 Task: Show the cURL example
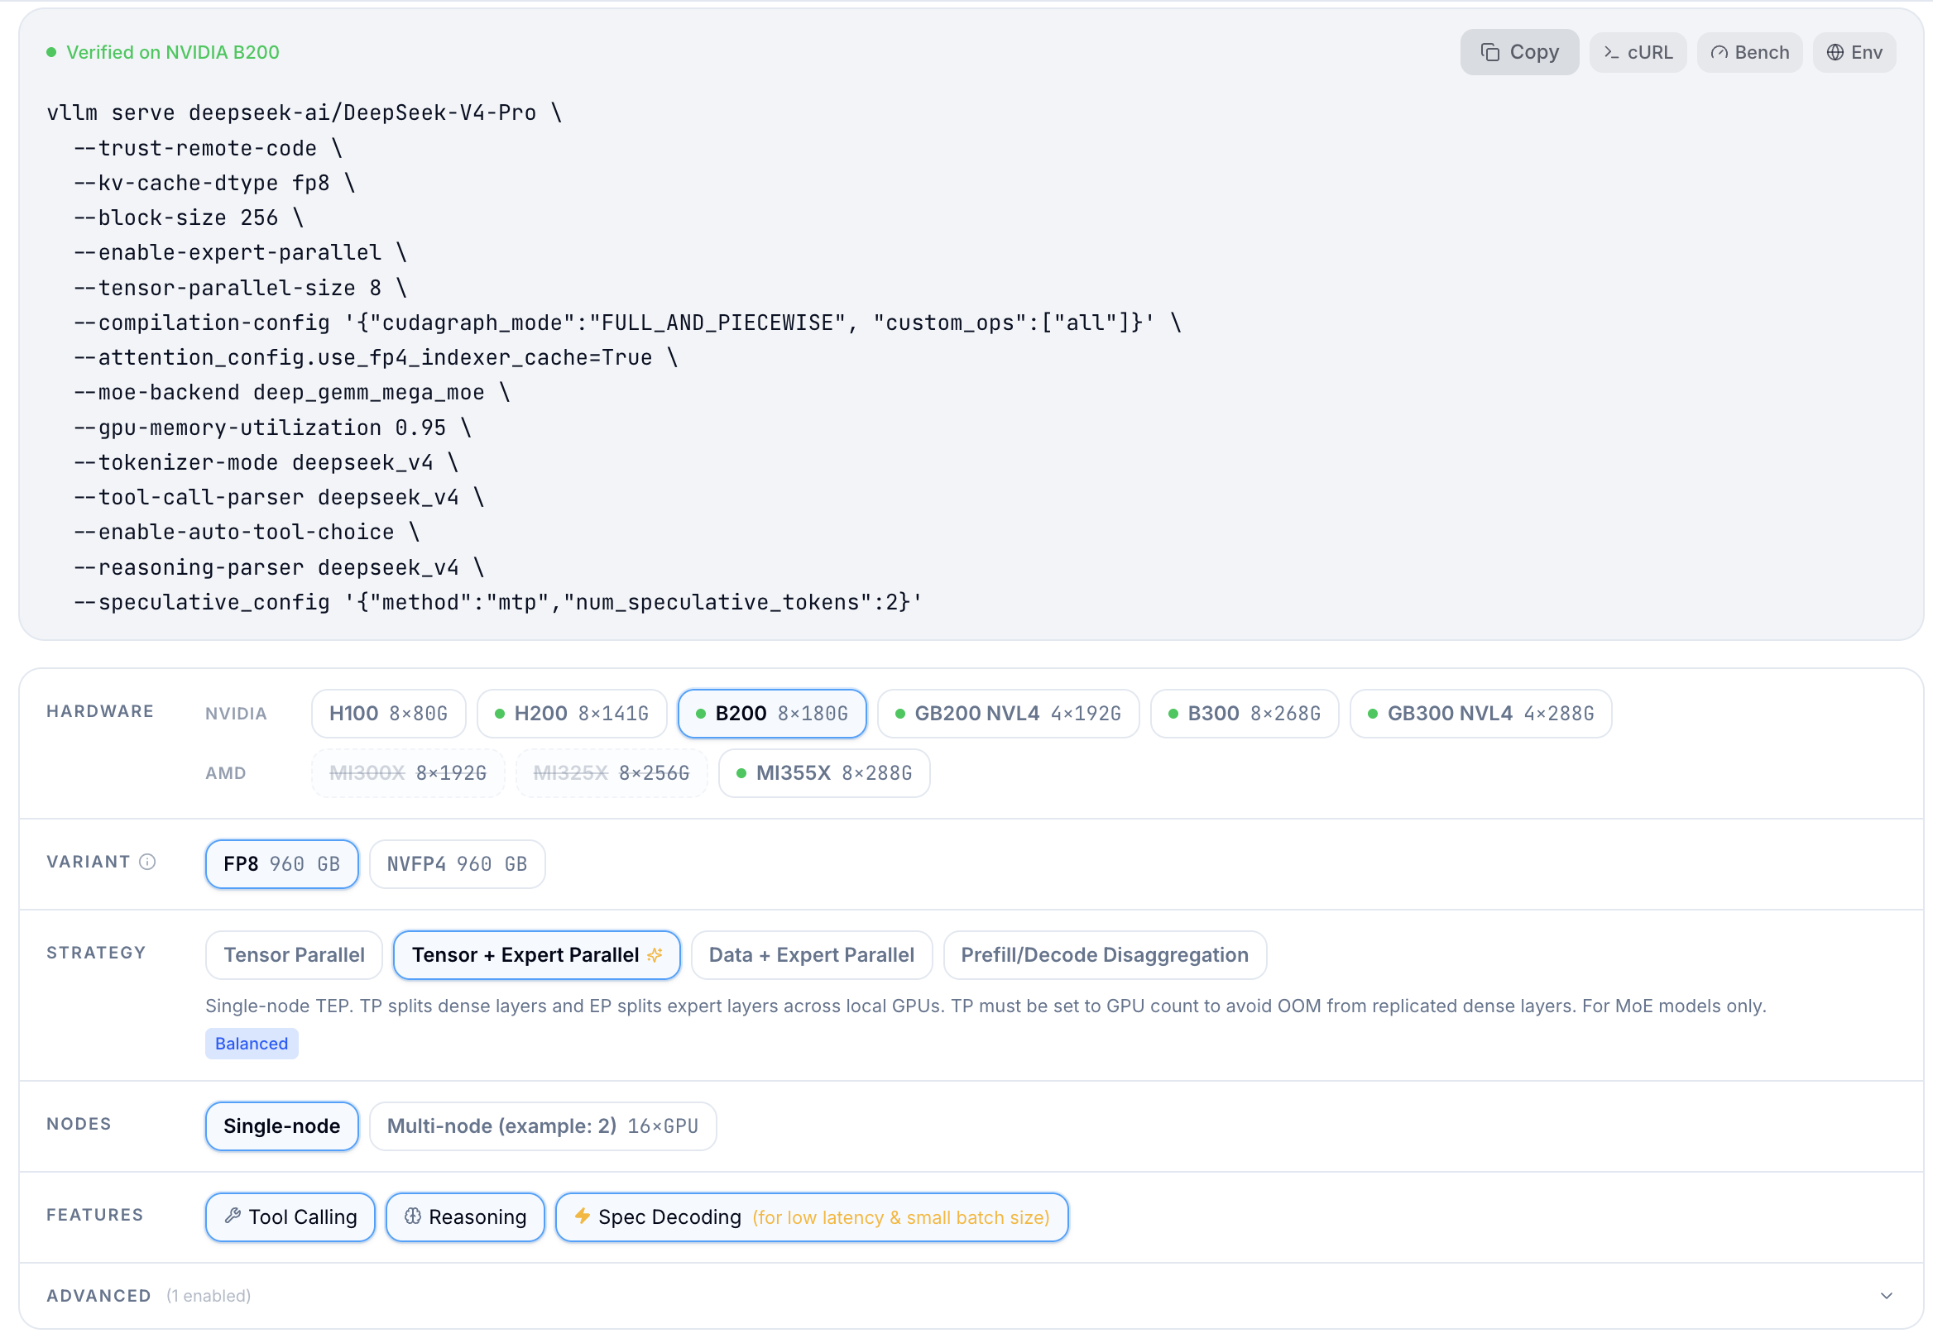pos(1638,52)
